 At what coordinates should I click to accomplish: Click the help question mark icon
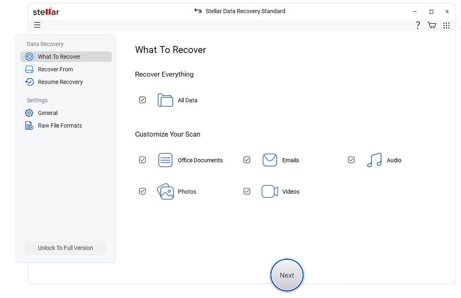417,25
